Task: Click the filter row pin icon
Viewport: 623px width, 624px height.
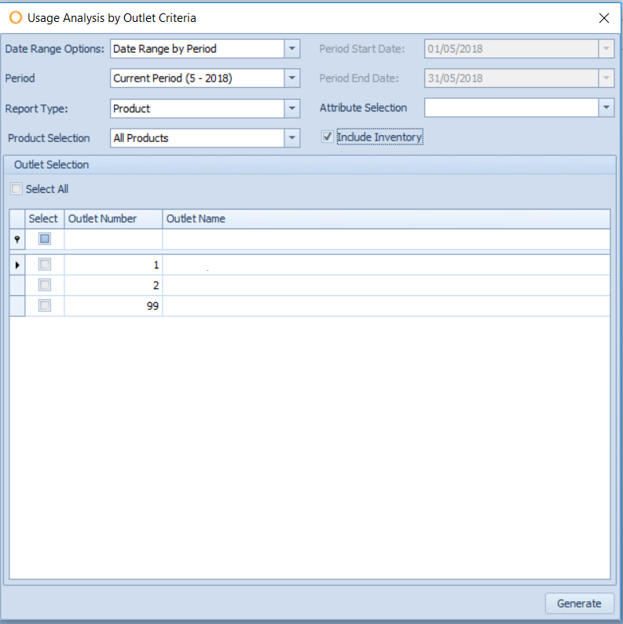Action: click(17, 239)
